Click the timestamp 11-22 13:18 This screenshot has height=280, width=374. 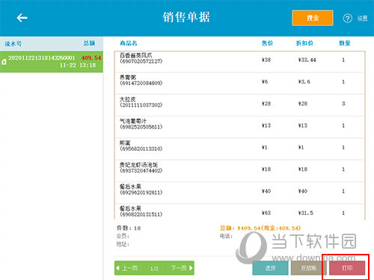(x=78, y=65)
